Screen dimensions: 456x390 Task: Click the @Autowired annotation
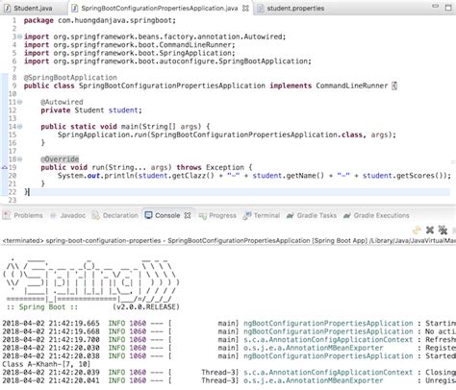(x=62, y=102)
